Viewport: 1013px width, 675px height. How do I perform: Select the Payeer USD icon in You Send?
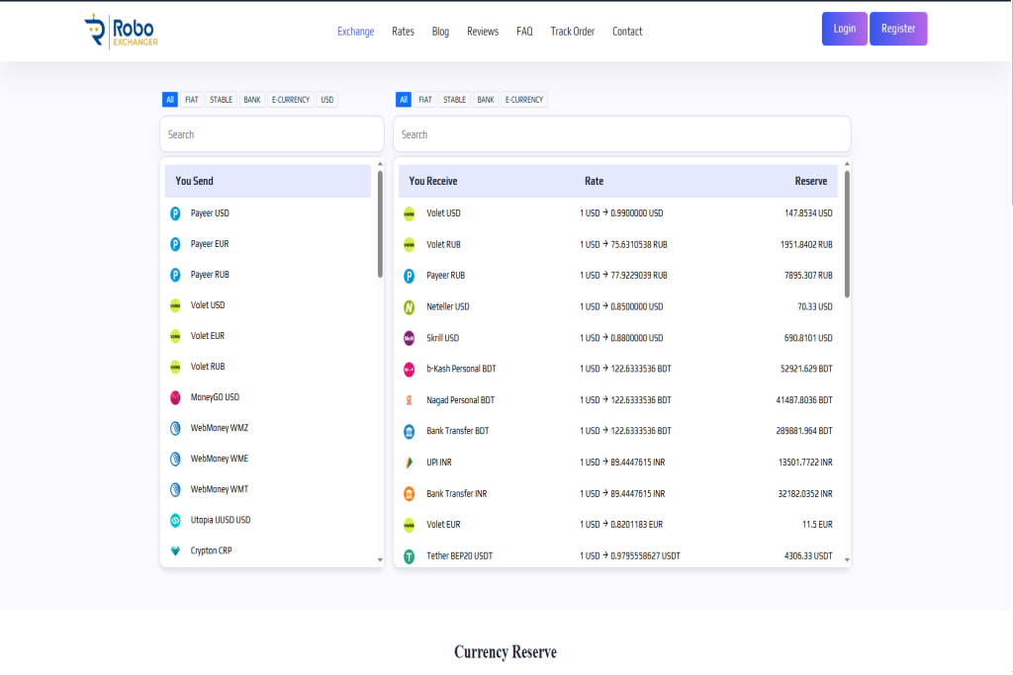[x=175, y=213]
